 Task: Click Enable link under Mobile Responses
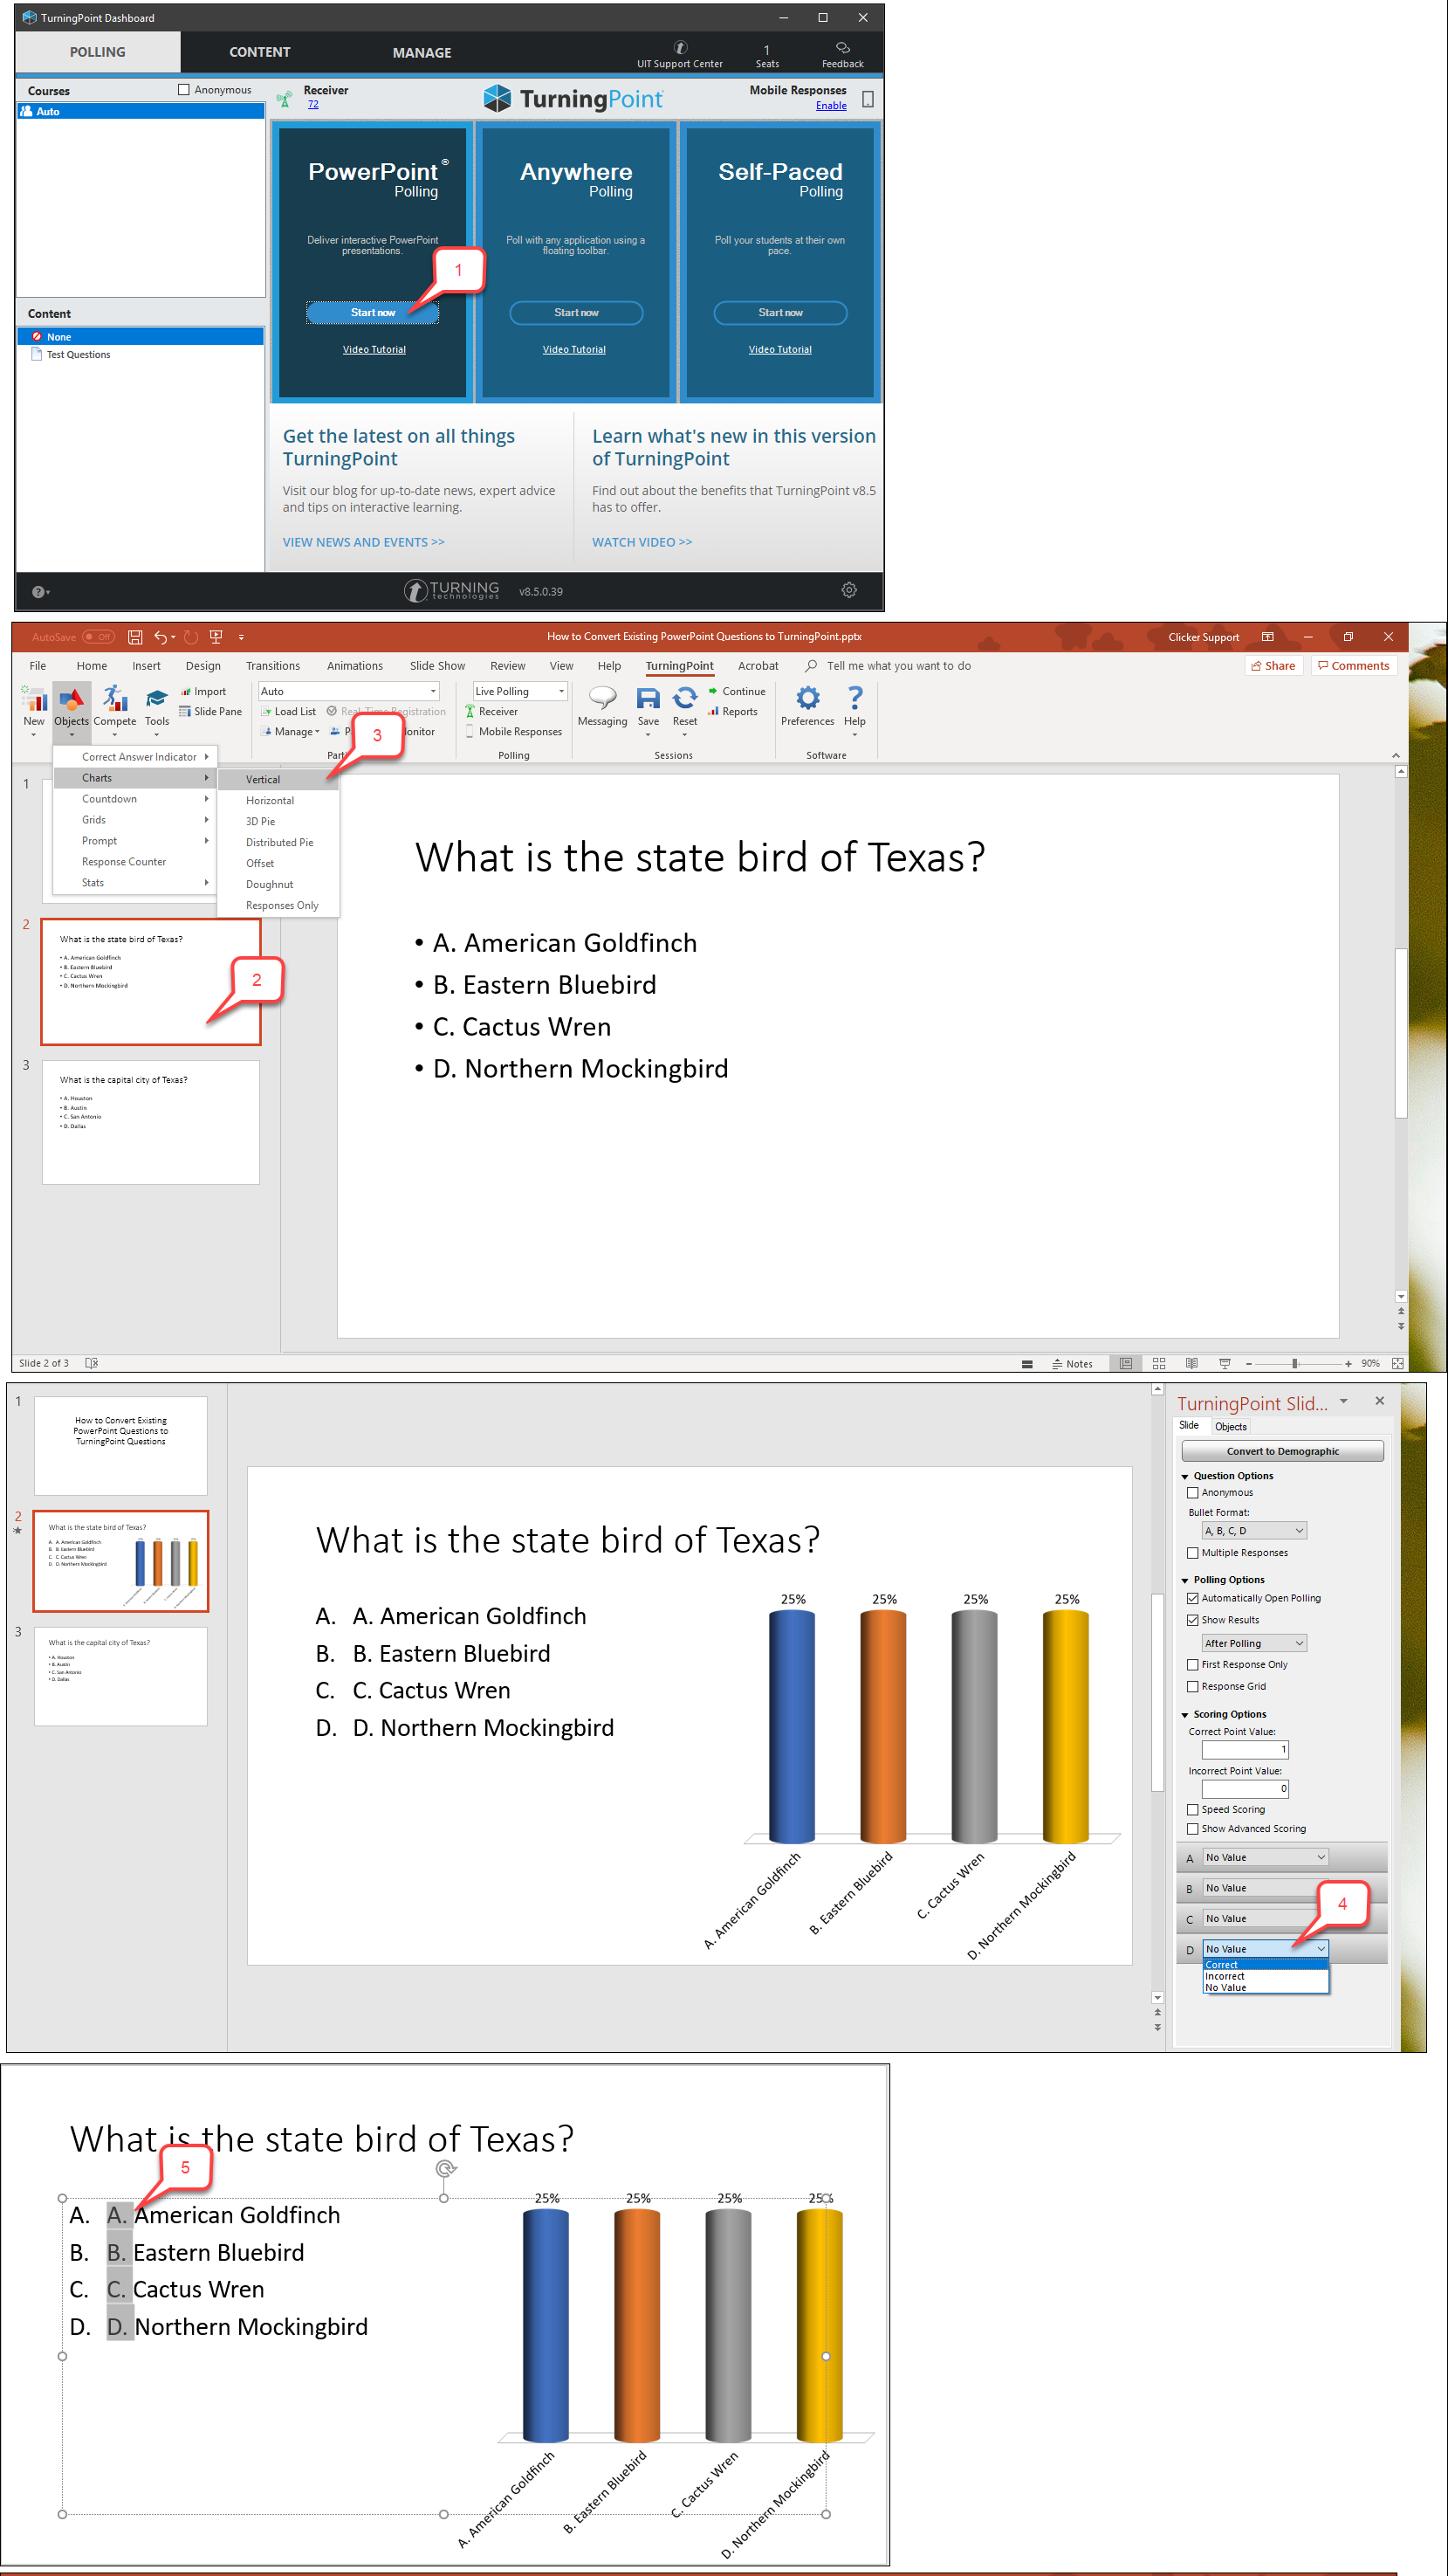(830, 105)
